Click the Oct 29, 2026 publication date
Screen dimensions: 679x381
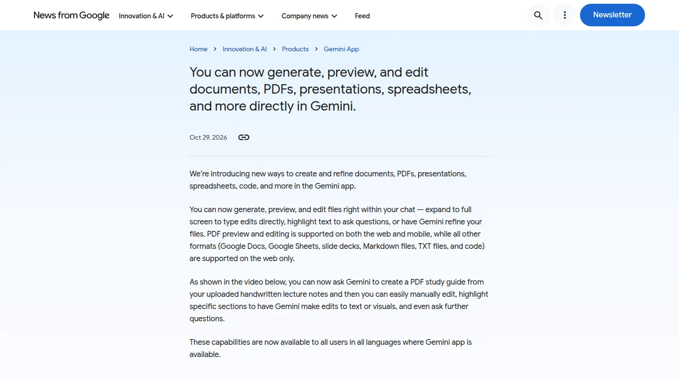click(208, 137)
